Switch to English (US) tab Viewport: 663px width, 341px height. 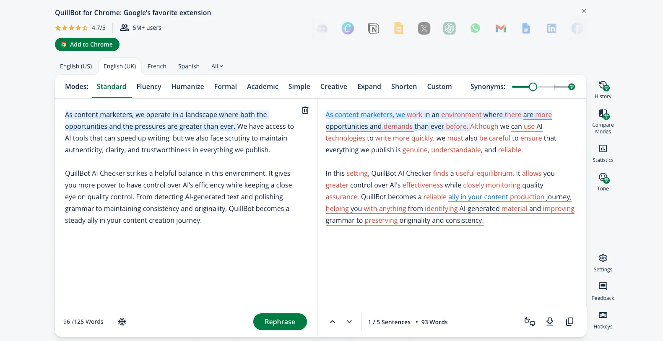coord(76,66)
